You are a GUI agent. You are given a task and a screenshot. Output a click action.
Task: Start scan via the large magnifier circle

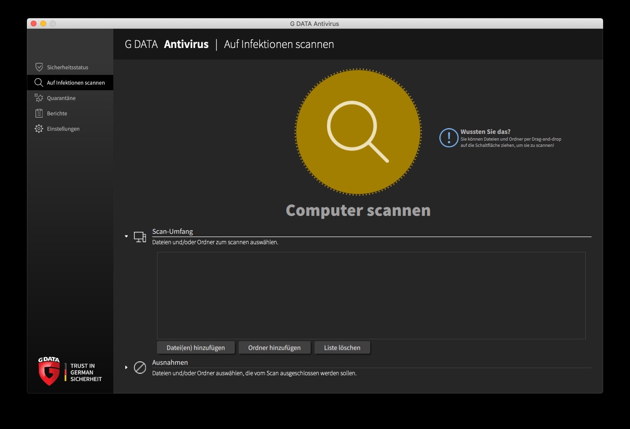pyautogui.click(x=358, y=131)
